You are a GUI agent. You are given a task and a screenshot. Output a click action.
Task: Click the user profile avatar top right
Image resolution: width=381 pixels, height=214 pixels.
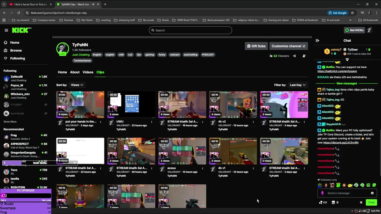pyautogui.click(x=369, y=30)
